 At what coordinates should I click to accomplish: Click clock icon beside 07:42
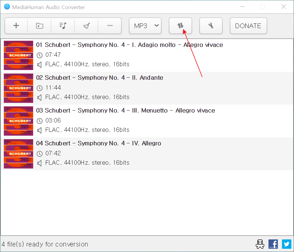[39, 154]
